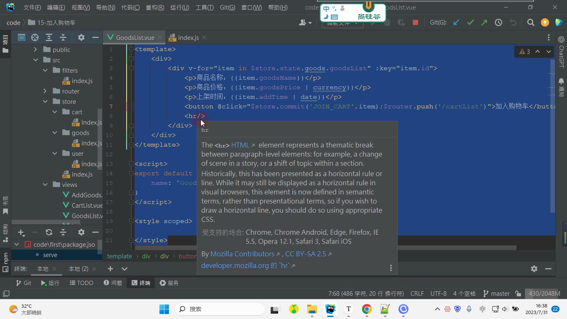Open the 问题 tool window
Screen dimensions: 567x319
pyautogui.click(x=112, y=283)
